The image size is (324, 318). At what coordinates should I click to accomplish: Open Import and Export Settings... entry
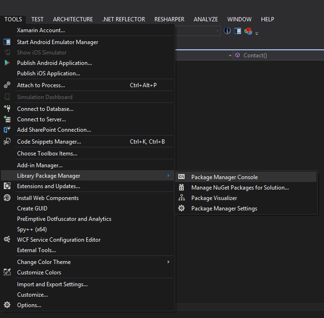[x=88, y=284]
